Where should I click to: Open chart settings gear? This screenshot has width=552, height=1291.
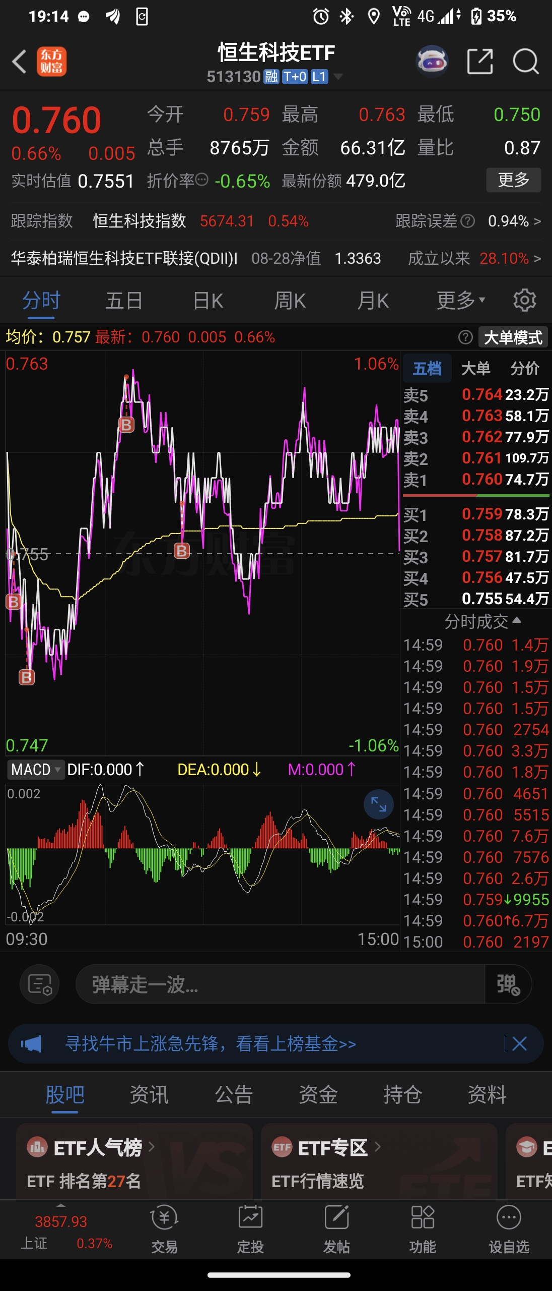coord(525,301)
